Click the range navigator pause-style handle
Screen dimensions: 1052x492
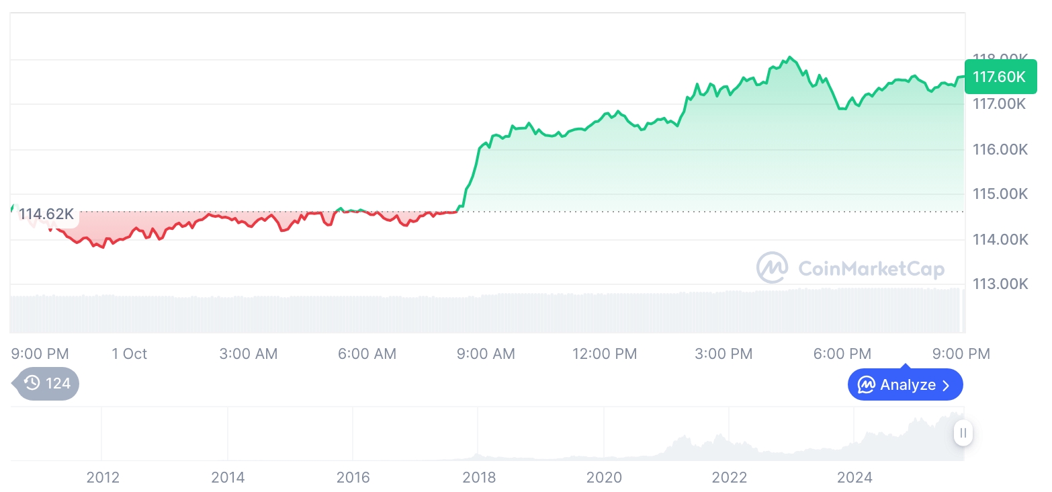tap(963, 433)
